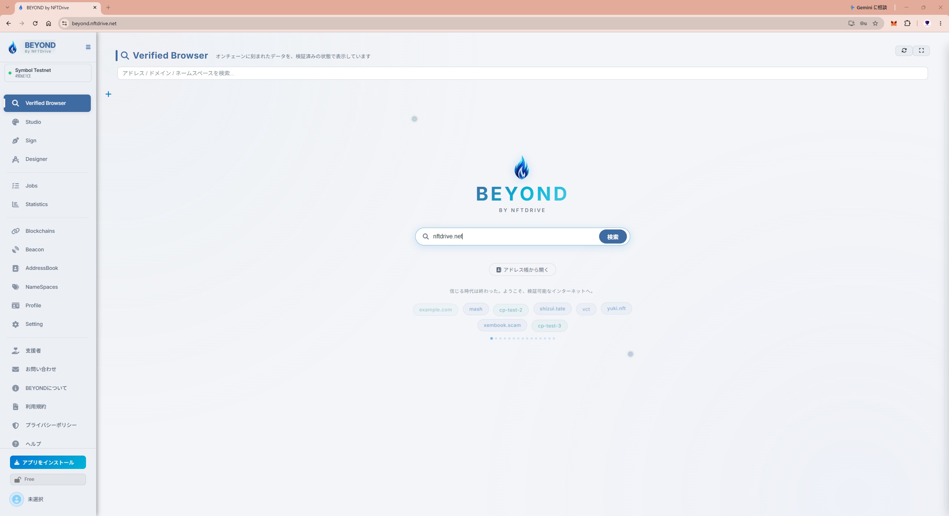Open the Jobs list page
This screenshot has width=949, height=516.
(x=47, y=186)
